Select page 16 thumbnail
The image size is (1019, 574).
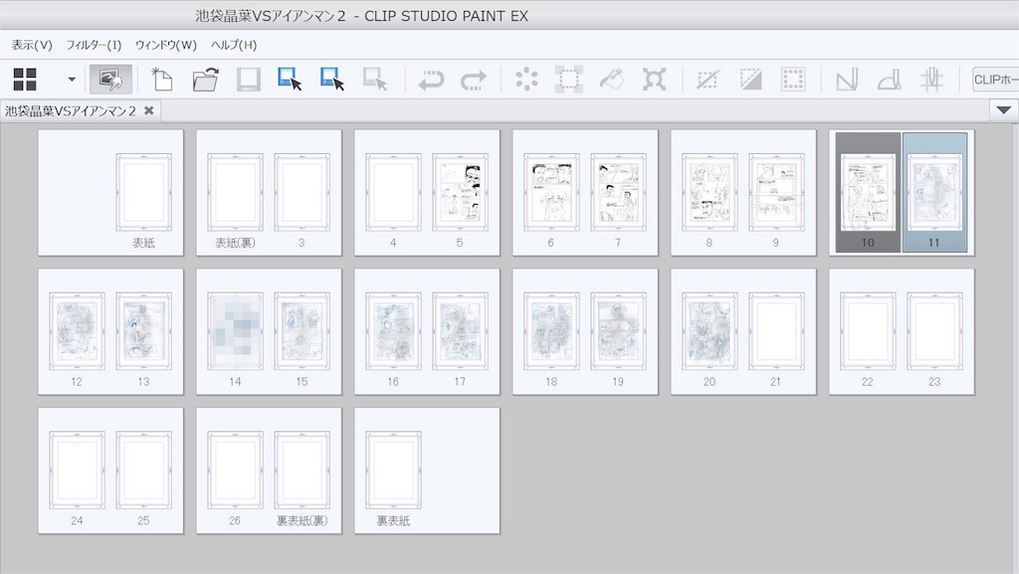[393, 332]
